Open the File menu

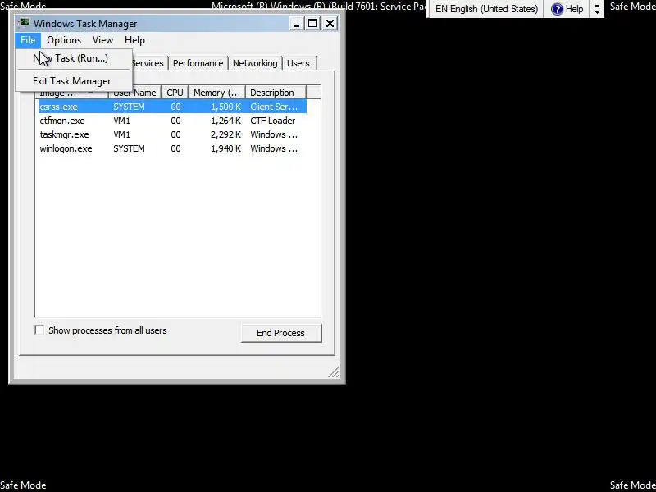pos(28,40)
